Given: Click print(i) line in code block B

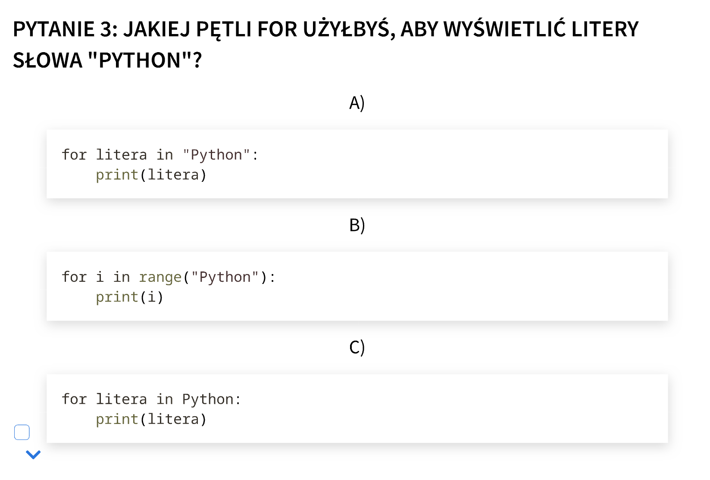Looking at the screenshot, I should click(x=129, y=297).
